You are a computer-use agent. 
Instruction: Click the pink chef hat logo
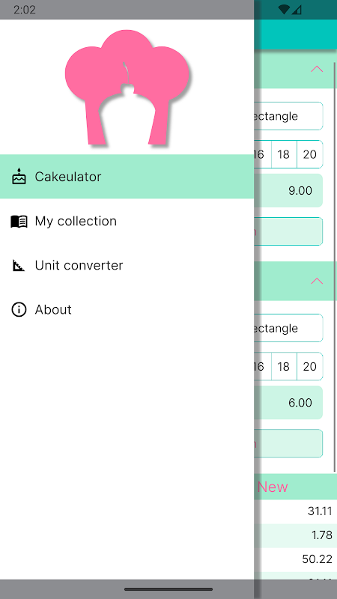[127, 88]
